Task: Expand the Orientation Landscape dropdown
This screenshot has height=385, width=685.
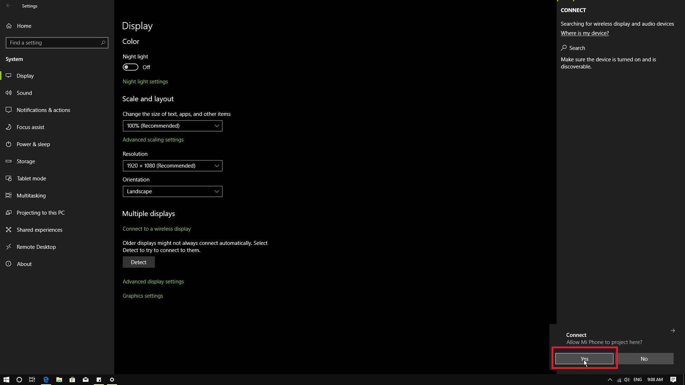Action: click(172, 191)
